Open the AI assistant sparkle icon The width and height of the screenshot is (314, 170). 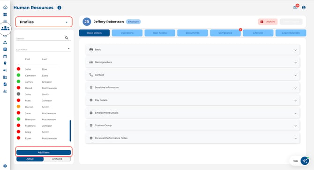pyautogui.click(x=305, y=161)
